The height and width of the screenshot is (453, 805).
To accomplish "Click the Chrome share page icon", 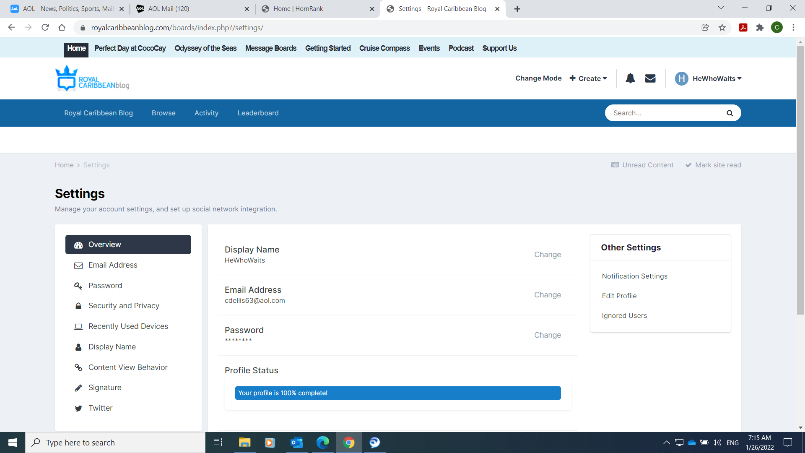I will point(705,28).
